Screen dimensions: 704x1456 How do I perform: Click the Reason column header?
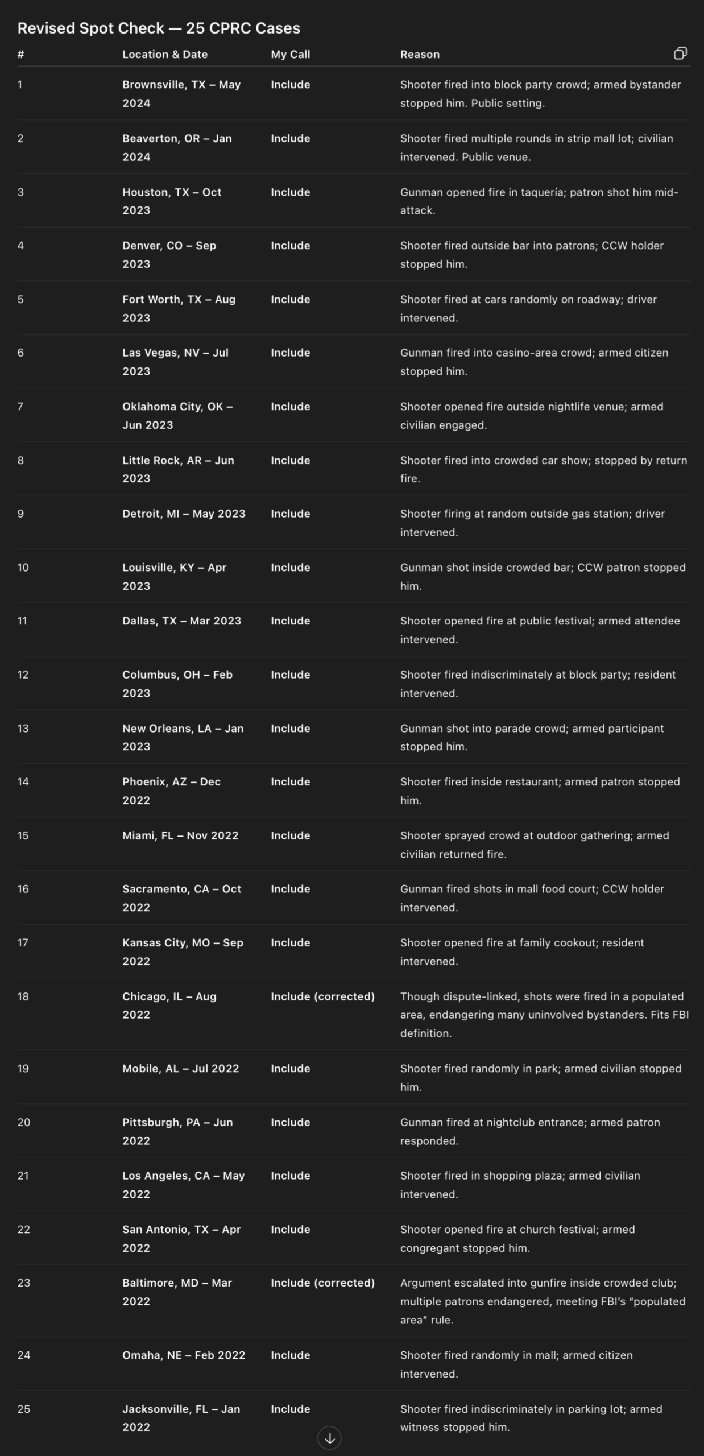pyautogui.click(x=420, y=55)
